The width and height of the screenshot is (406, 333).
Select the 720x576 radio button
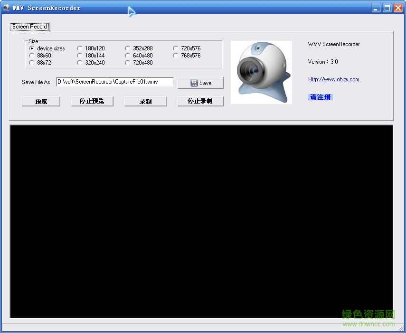176,48
